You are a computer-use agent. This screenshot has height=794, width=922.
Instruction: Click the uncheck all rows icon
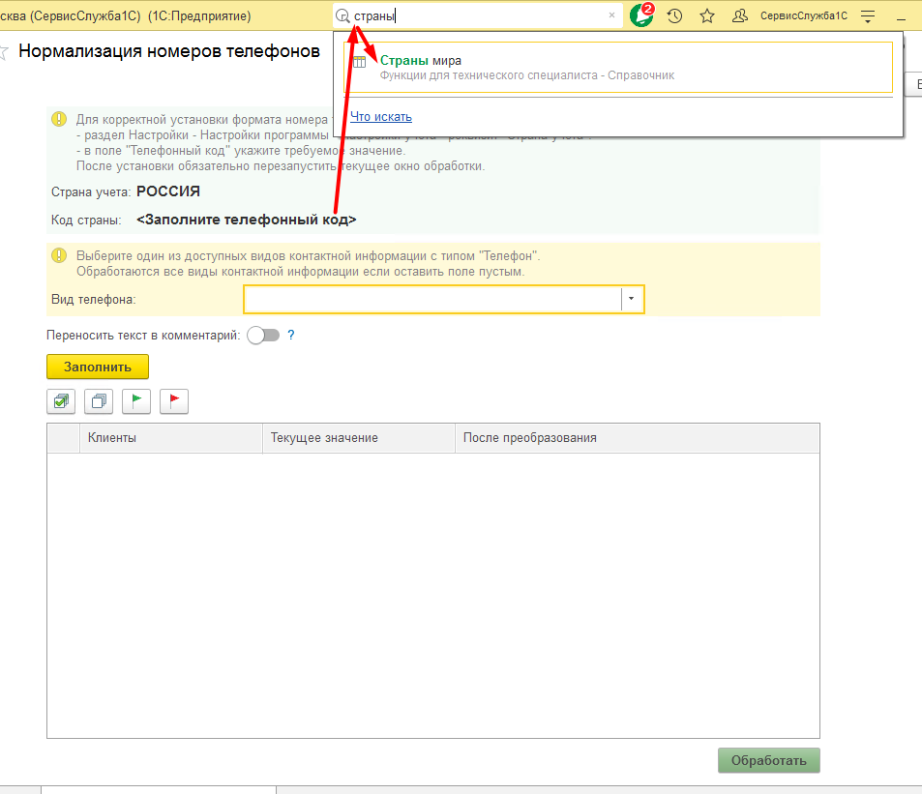tap(99, 401)
